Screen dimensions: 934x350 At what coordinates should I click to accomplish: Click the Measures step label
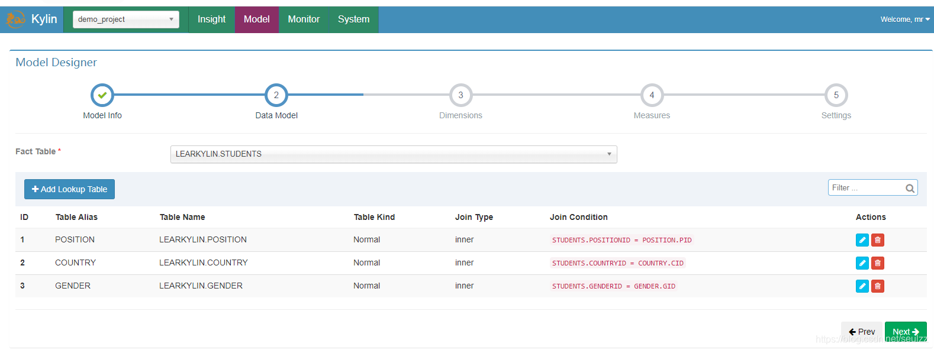pos(652,115)
